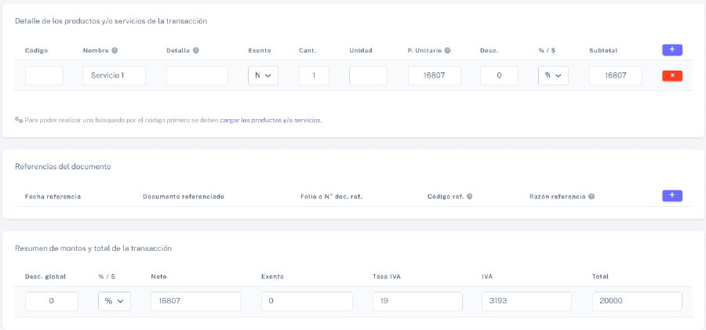The height and width of the screenshot is (330, 706).
Task: Click the info icon next to Razón referencia
Action: point(591,197)
